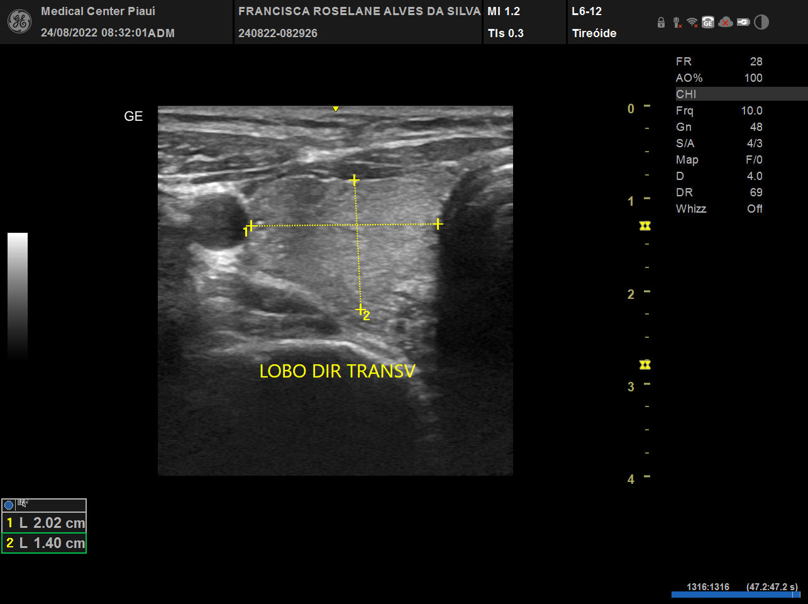
Task: Click the Whizz Off parameter
Action: click(719, 209)
